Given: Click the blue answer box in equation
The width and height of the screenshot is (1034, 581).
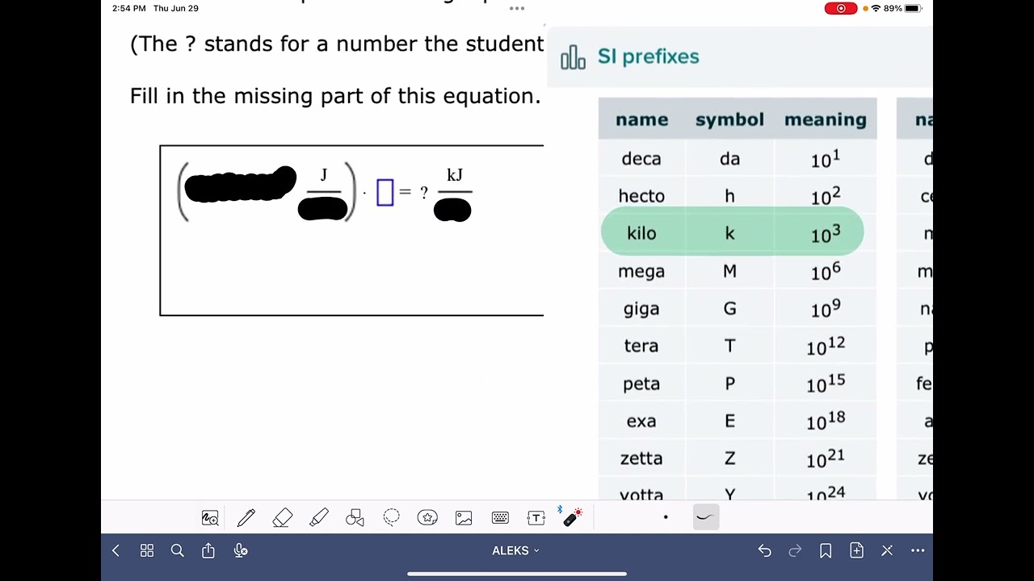Looking at the screenshot, I should pyautogui.click(x=385, y=193).
